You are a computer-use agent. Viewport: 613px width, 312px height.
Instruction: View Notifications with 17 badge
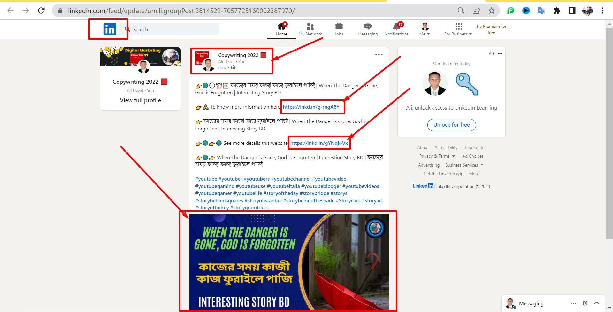396,29
